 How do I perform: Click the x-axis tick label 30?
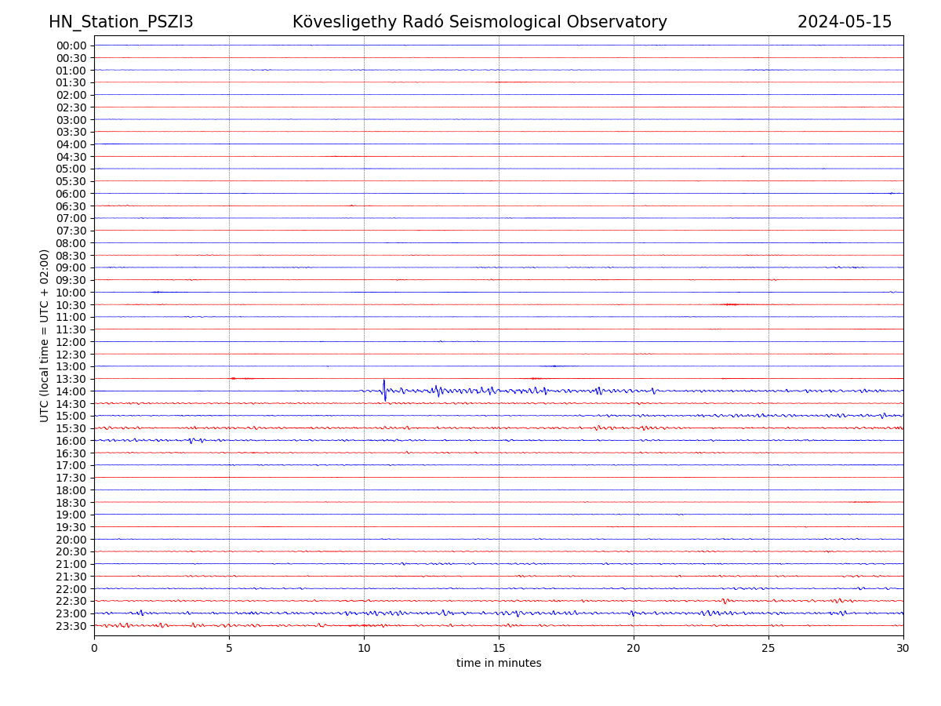pyautogui.click(x=903, y=649)
